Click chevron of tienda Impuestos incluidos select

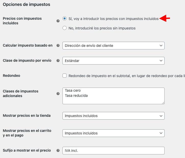coord(161,116)
